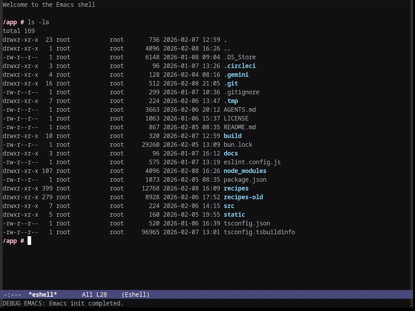Click the .circleci directory name
The width and height of the screenshot is (415, 311).
click(x=240, y=66)
